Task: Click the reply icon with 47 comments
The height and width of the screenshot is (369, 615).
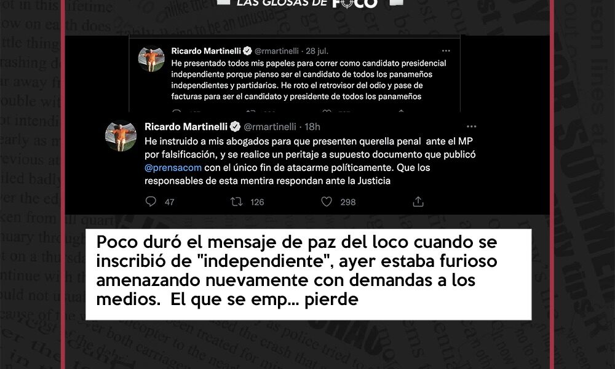Action: [151, 202]
